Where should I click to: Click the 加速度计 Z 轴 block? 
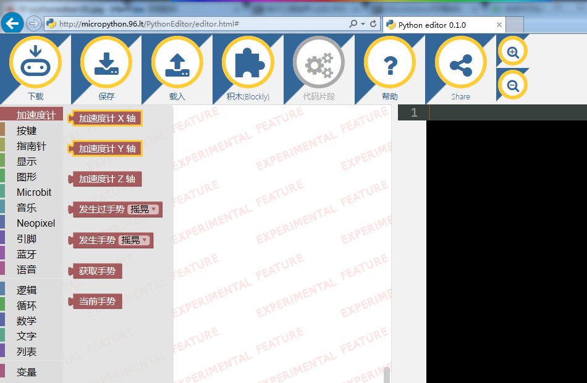pyautogui.click(x=106, y=179)
